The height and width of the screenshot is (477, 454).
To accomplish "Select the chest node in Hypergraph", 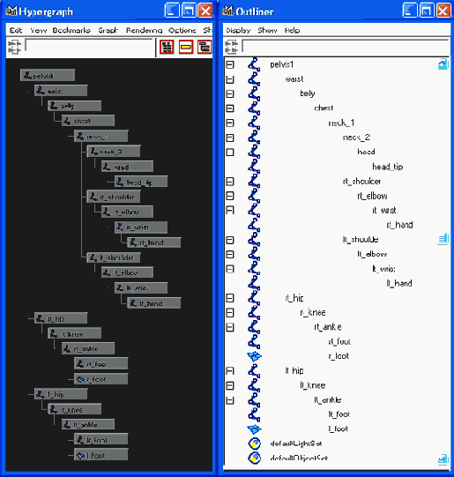I will coord(88,121).
